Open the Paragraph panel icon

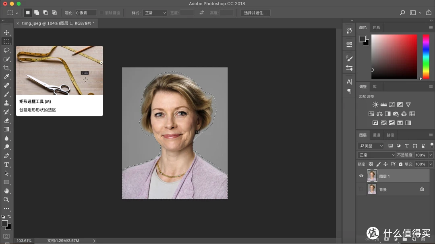[349, 91]
